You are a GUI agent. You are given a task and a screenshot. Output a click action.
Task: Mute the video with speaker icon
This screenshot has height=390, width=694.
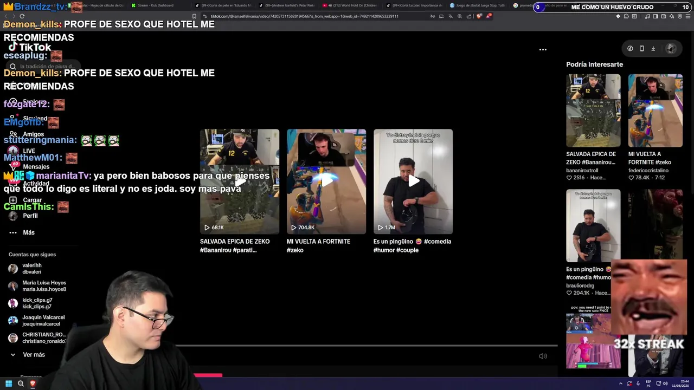543,356
